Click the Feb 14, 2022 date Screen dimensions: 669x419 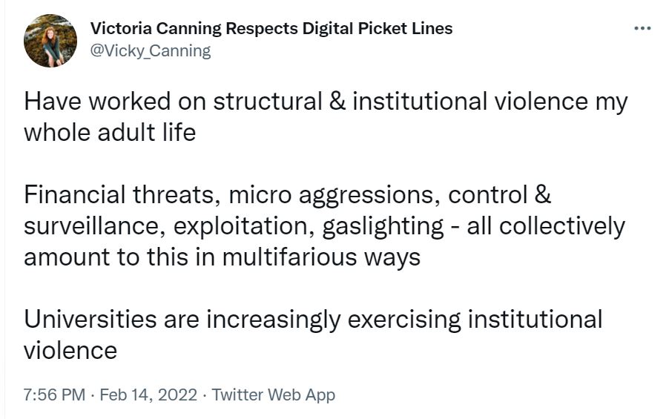pyautogui.click(x=148, y=395)
